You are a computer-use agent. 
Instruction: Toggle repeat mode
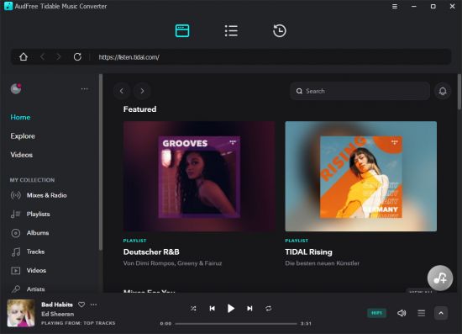(269, 308)
